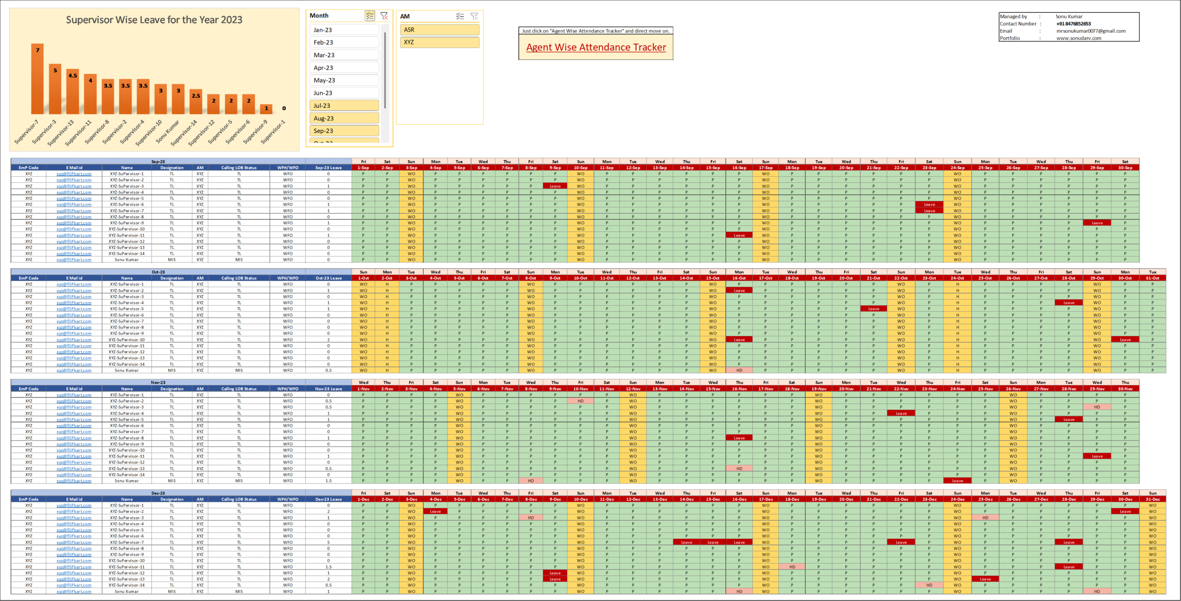Select the XYZ item in the AM slicer
The height and width of the screenshot is (601, 1181).
pyautogui.click(x=439, y=42)
